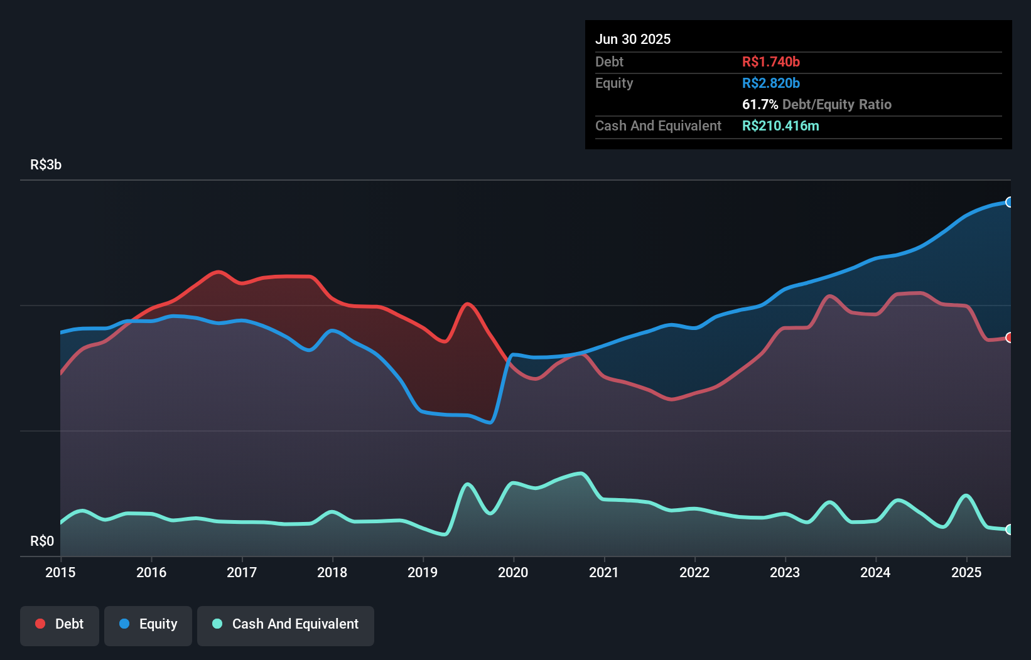
Task: Click the blue Equity legend dot
Action: click(124, 624)
